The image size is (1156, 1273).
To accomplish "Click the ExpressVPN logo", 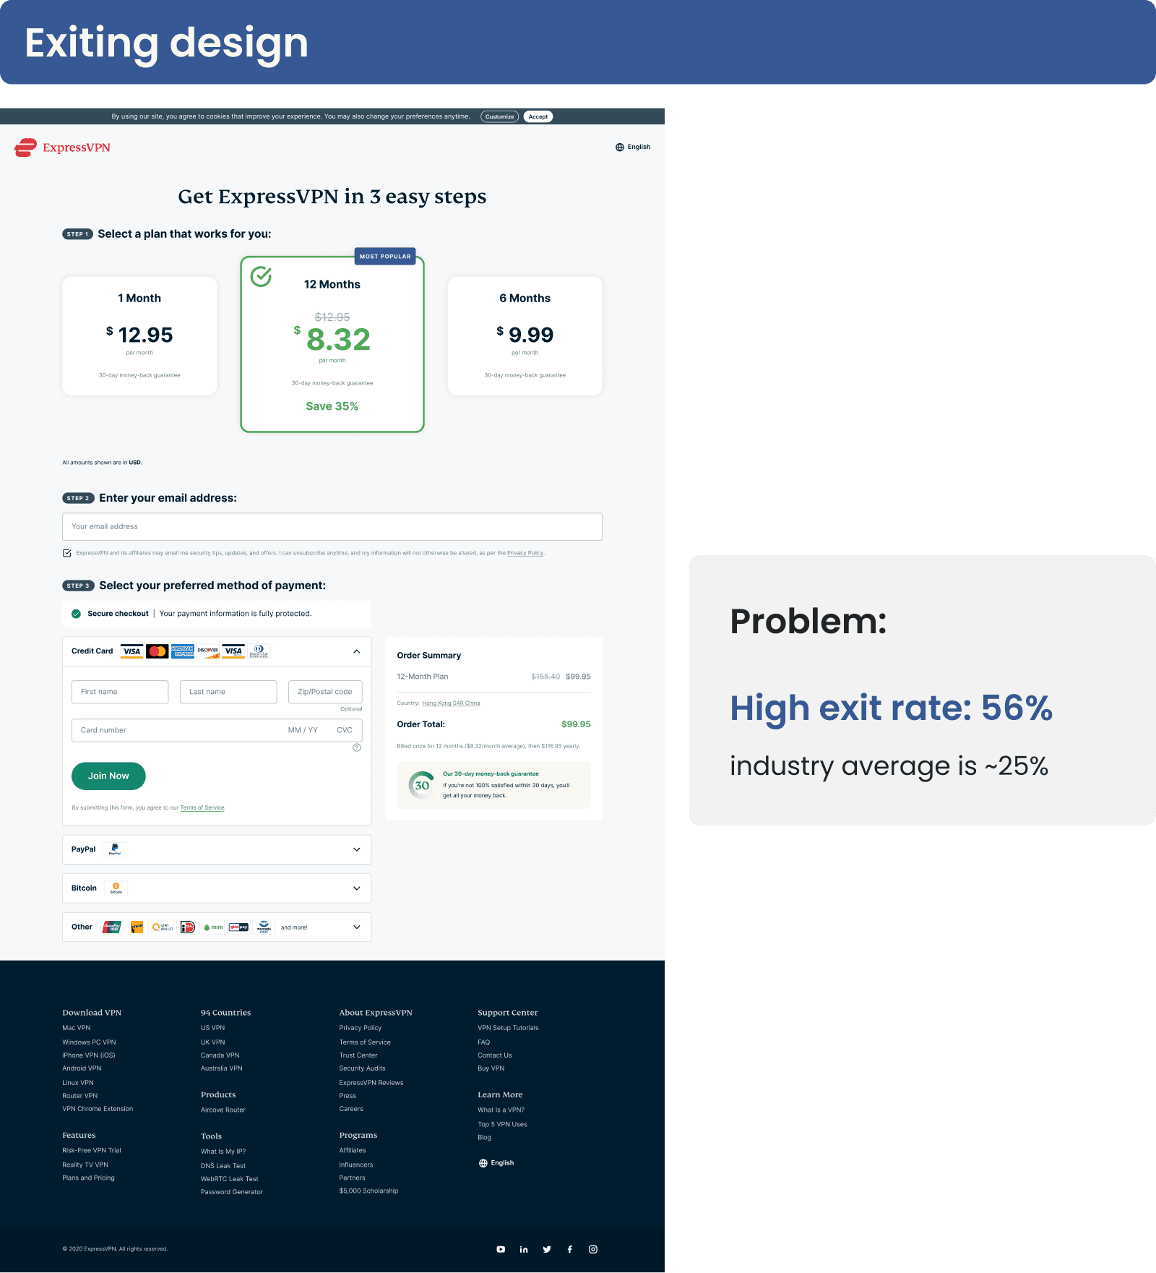I will coord(62,147).
